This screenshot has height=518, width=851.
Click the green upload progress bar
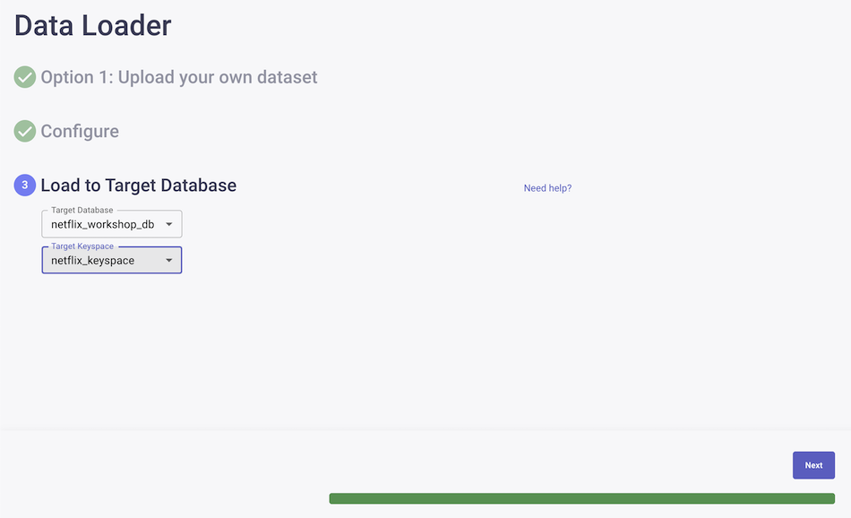coord(581,498)
